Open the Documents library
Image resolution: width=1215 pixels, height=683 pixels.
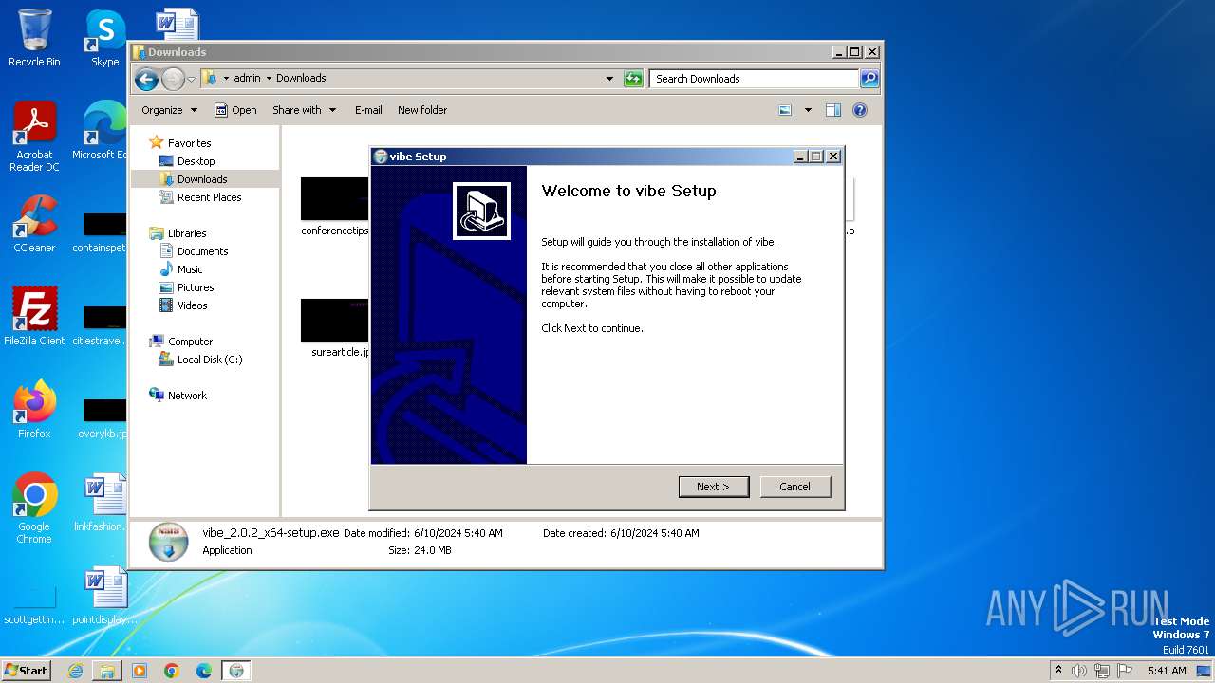pos(202,251)
